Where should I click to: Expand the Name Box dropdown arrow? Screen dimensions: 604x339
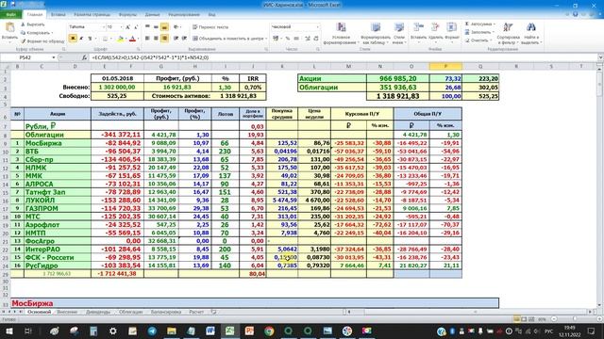click(x=54, y=57)
